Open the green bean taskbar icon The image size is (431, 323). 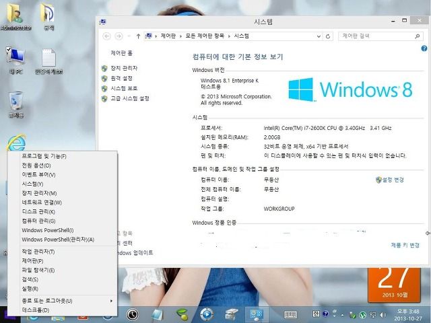pos(182,315)
